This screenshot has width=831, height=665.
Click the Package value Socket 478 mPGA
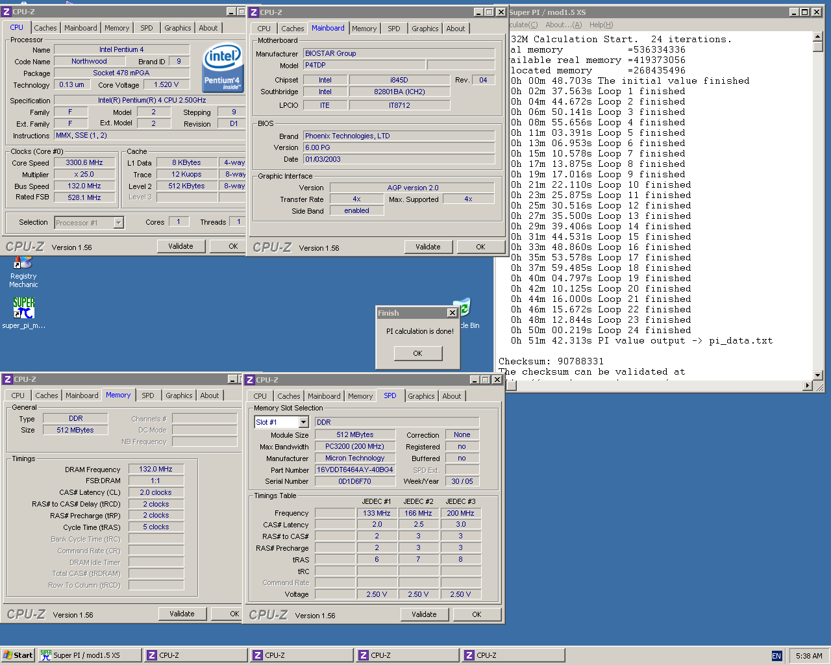pos(121,73)
